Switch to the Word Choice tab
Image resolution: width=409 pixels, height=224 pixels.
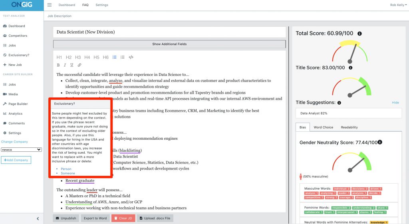pos(324,127)
